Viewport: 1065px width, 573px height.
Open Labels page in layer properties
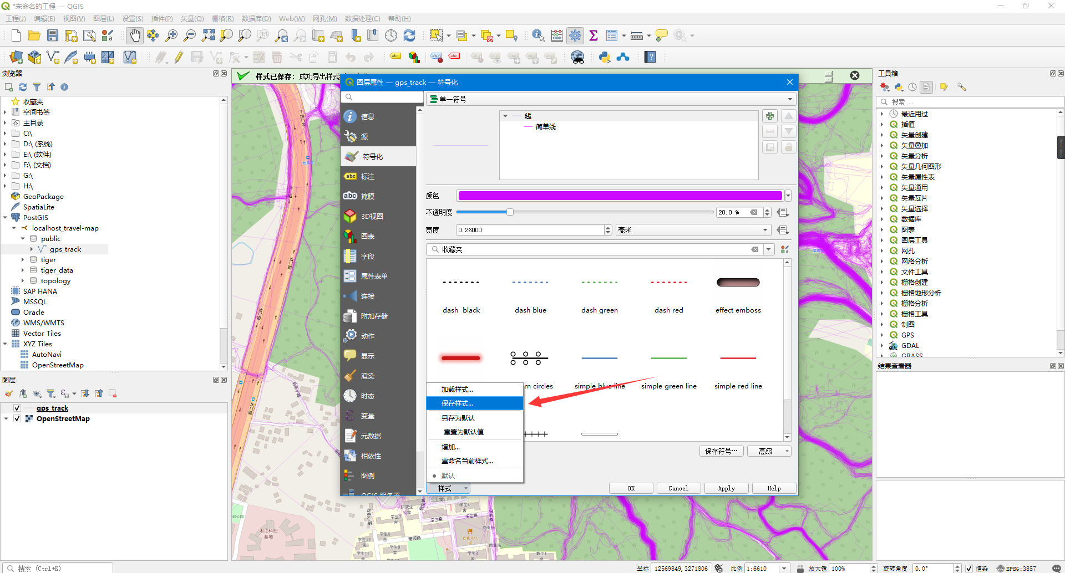378,176
